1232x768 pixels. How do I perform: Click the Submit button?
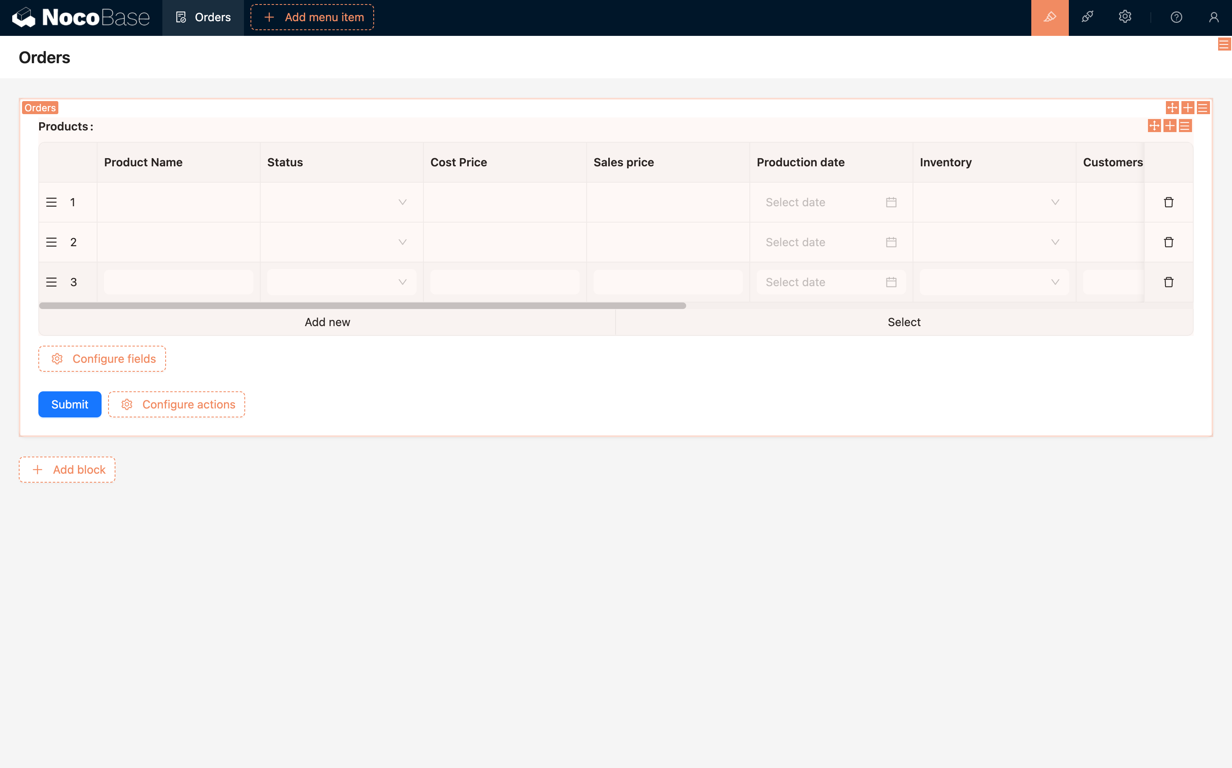[x=70, y=404]
